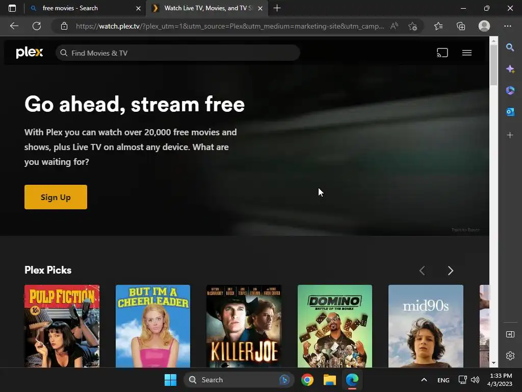Click the Find Movies & TV search field

(x=178, y=53)
